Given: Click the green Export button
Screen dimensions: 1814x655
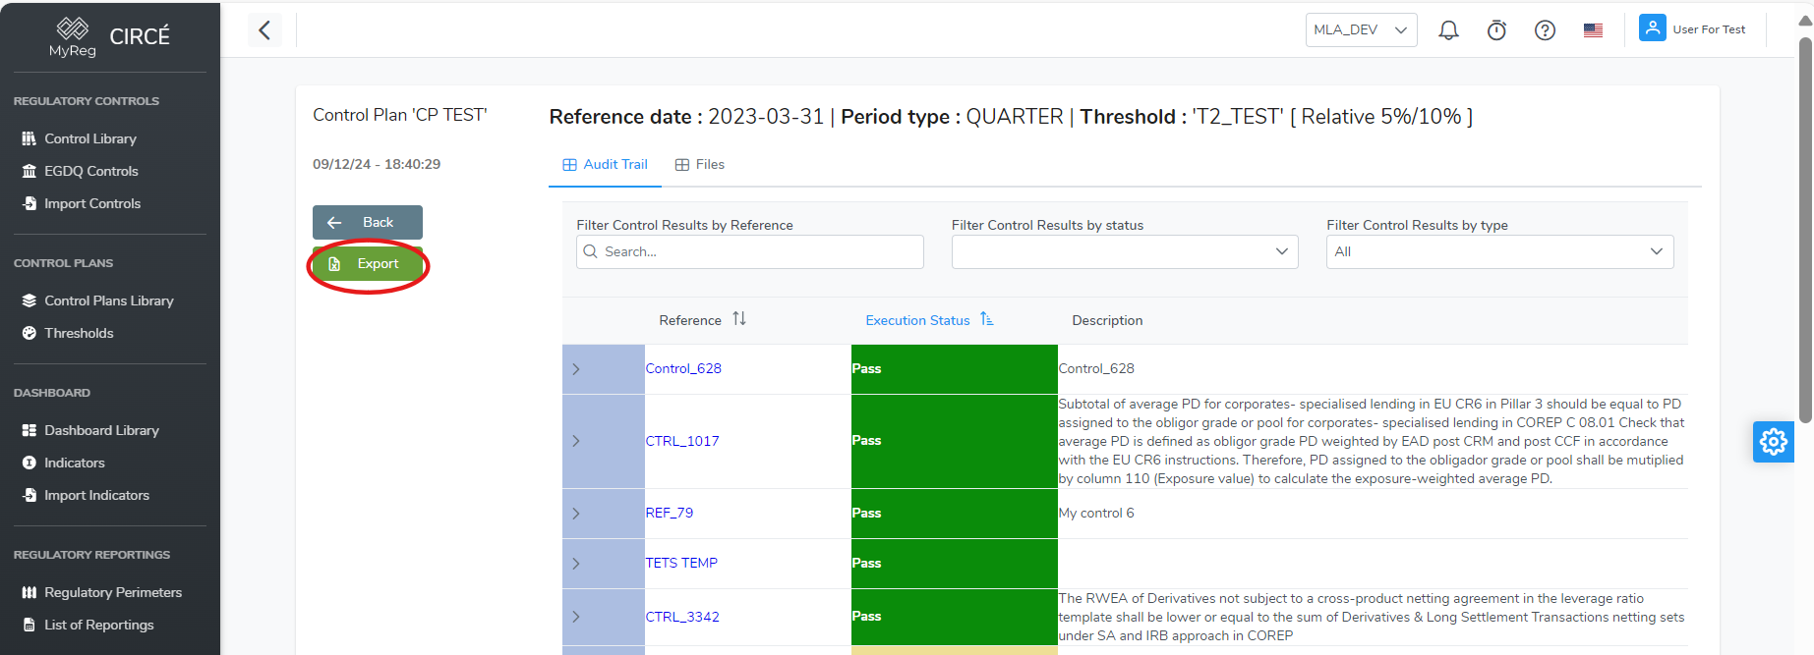Looking at the screenshot, I should tap(367, 264).
